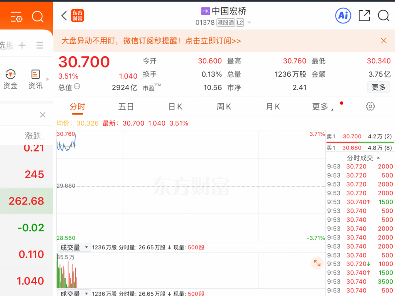Viewport: 395px width, 296px height.
Task: Expand more sidebar tools with right arrow
Action: point(48,79)
